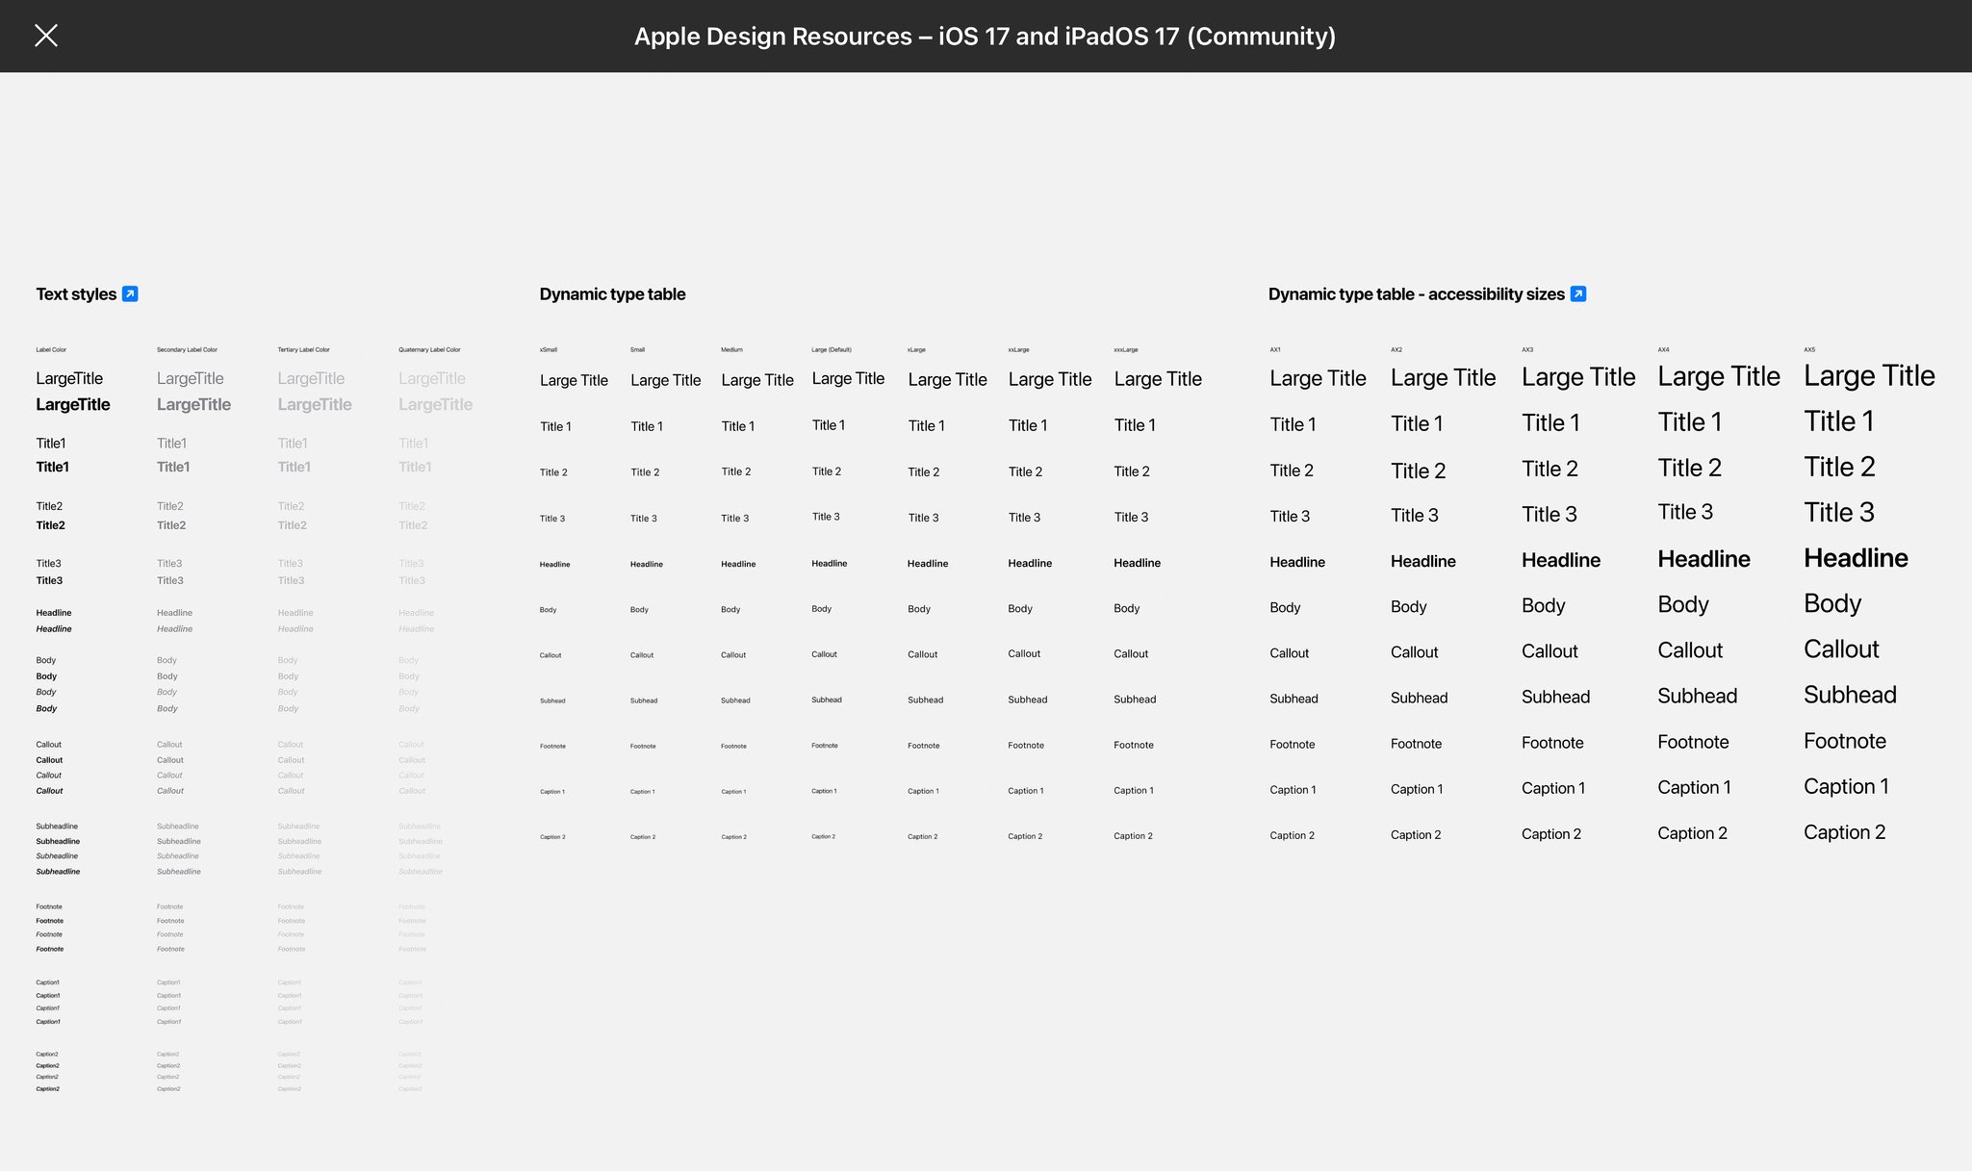Click Body in the Small column
Viewport: 1972px width, 1171px height.
tap(639, 610)
